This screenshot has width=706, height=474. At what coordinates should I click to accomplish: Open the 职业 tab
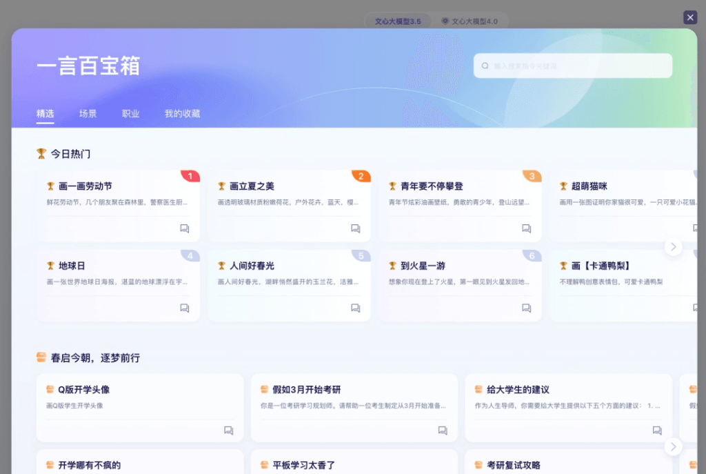coord(130,114)
